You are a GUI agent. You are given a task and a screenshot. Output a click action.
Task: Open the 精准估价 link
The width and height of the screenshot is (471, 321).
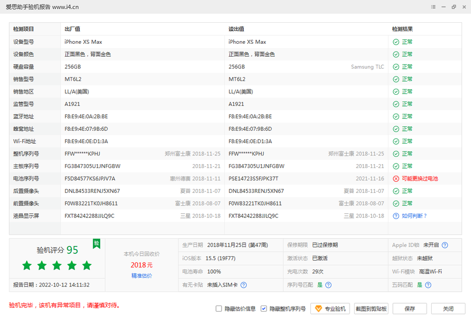(141, 276)
